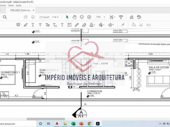Click the SALA DE ESTAR label
This screenshot has height=127, width=170.
point(159,67)
